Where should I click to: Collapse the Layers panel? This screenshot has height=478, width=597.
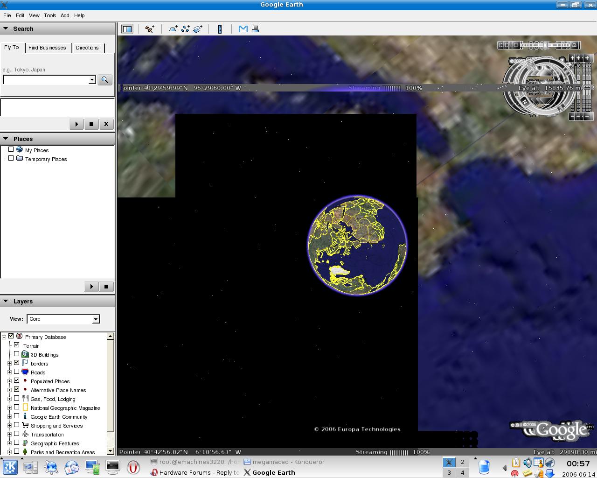tap(6, 301)
